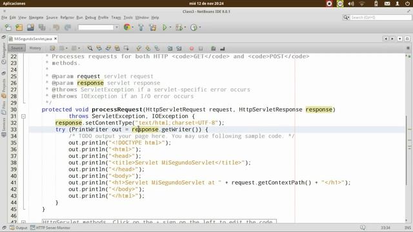Screen dimensions: 413x232
Task: Switch to Source view
Action: click(x=17, y=48)
